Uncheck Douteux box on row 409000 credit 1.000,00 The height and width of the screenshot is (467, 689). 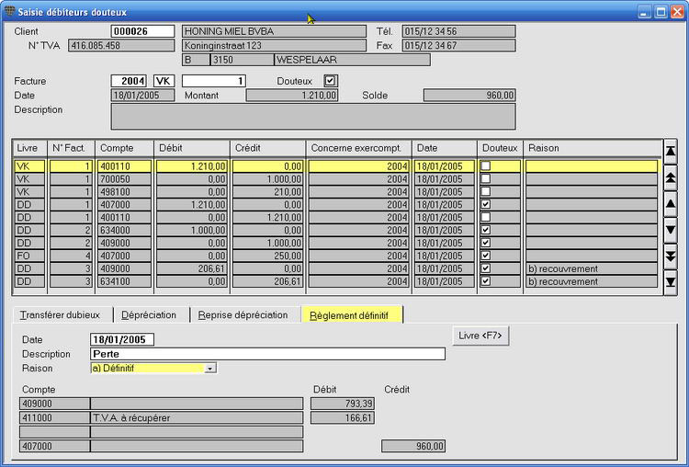(x=486, y=243)
